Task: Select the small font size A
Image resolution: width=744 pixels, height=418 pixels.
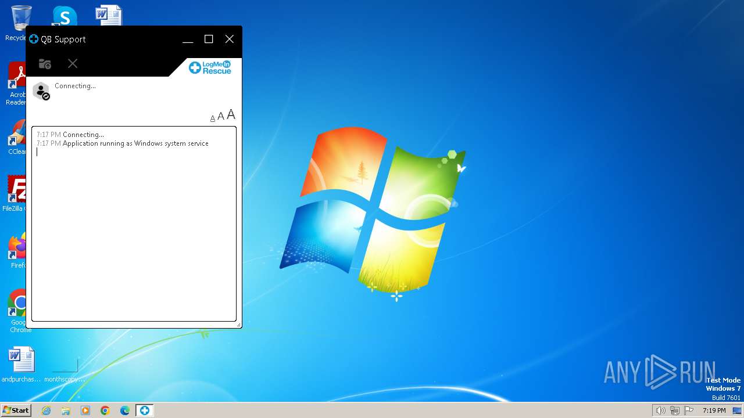Action: pyautogui.click(x=213, y=118)
